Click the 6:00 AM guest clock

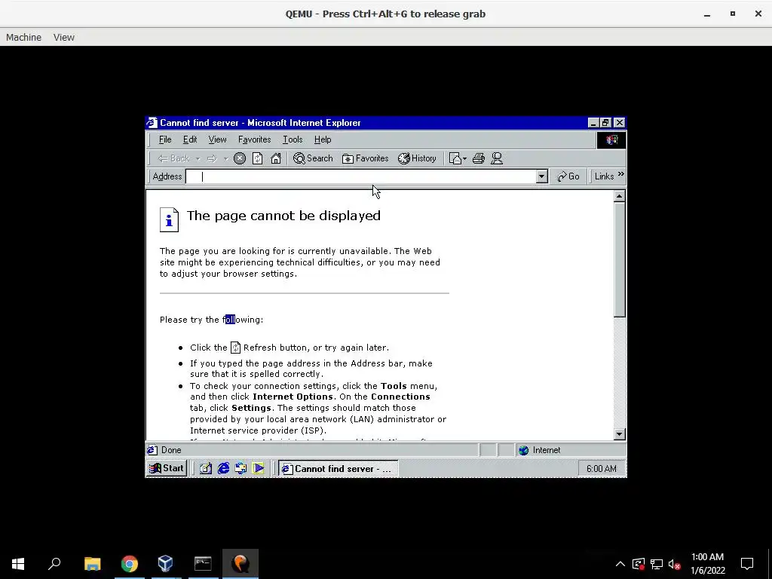point(601,469)
